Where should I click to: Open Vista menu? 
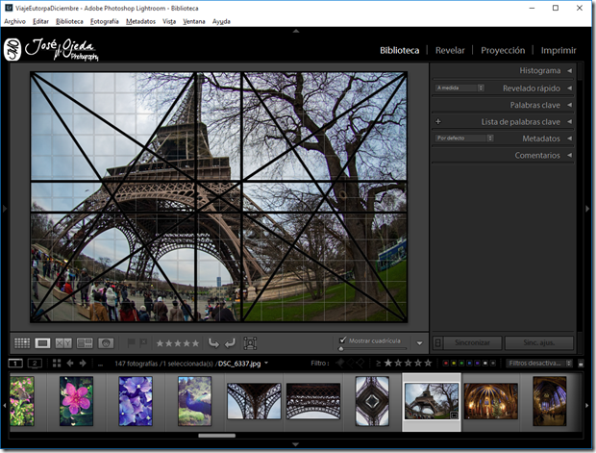pyautogui.click(x=169, y=21)
